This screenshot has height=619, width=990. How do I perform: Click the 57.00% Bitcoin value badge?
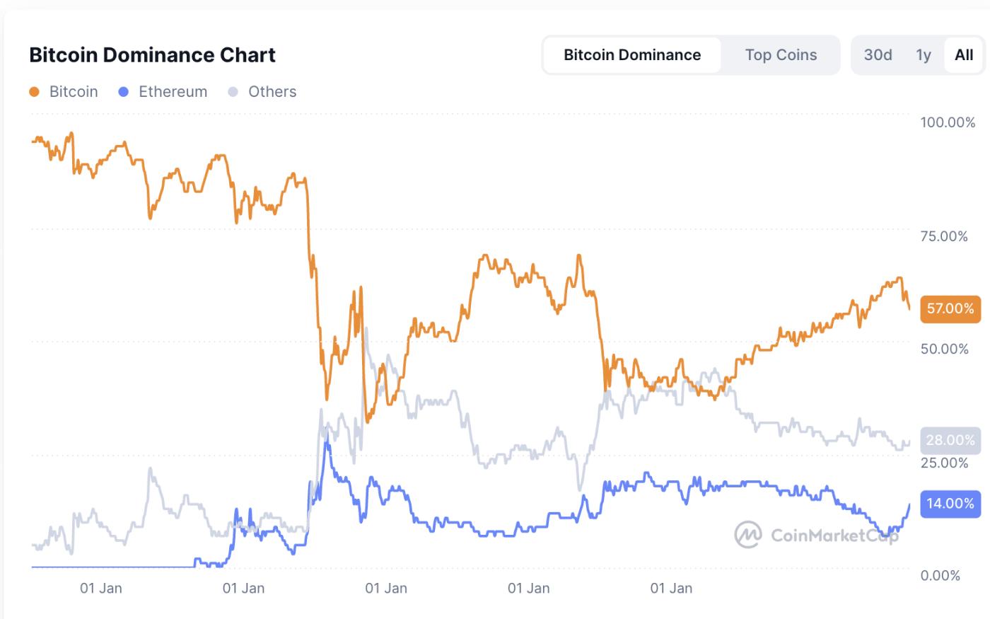[x=950, y=308]
